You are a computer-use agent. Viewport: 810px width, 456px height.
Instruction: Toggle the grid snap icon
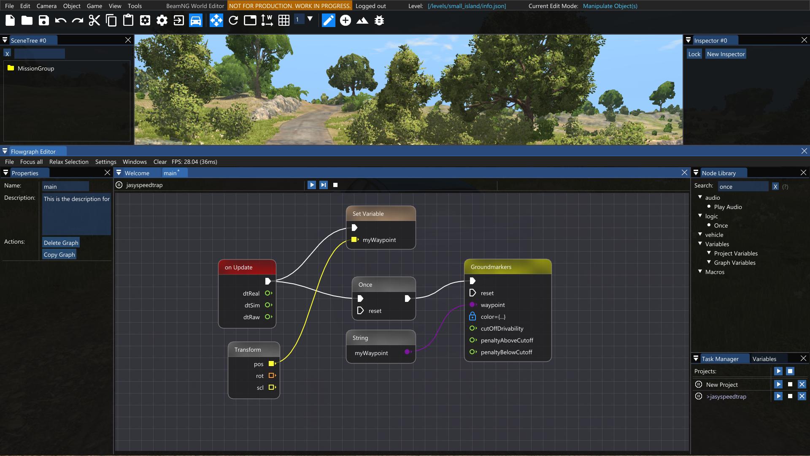coord(284,20)
